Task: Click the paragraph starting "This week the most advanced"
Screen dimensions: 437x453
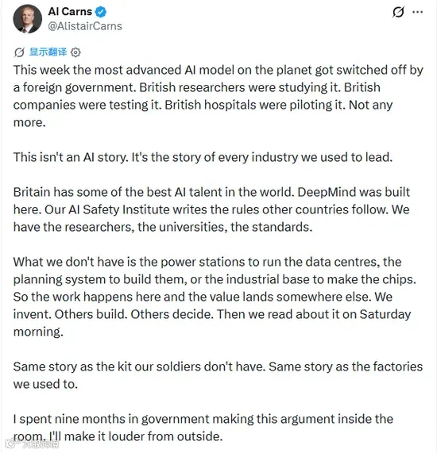Action: 218,96
